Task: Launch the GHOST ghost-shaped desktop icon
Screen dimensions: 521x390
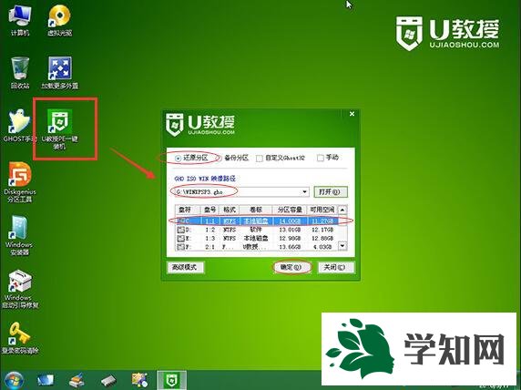Action: click(19, 126)
